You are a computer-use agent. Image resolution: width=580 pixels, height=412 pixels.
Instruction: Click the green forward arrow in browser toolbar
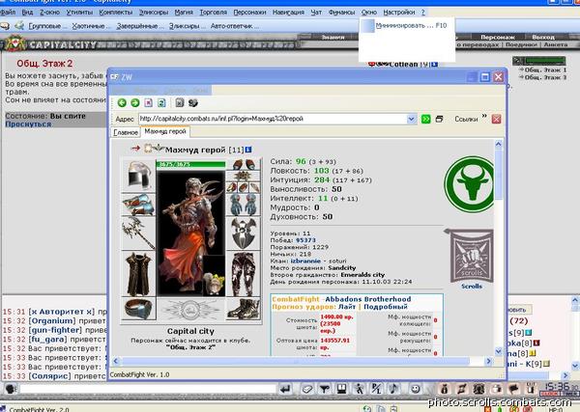tap(135, 102)
